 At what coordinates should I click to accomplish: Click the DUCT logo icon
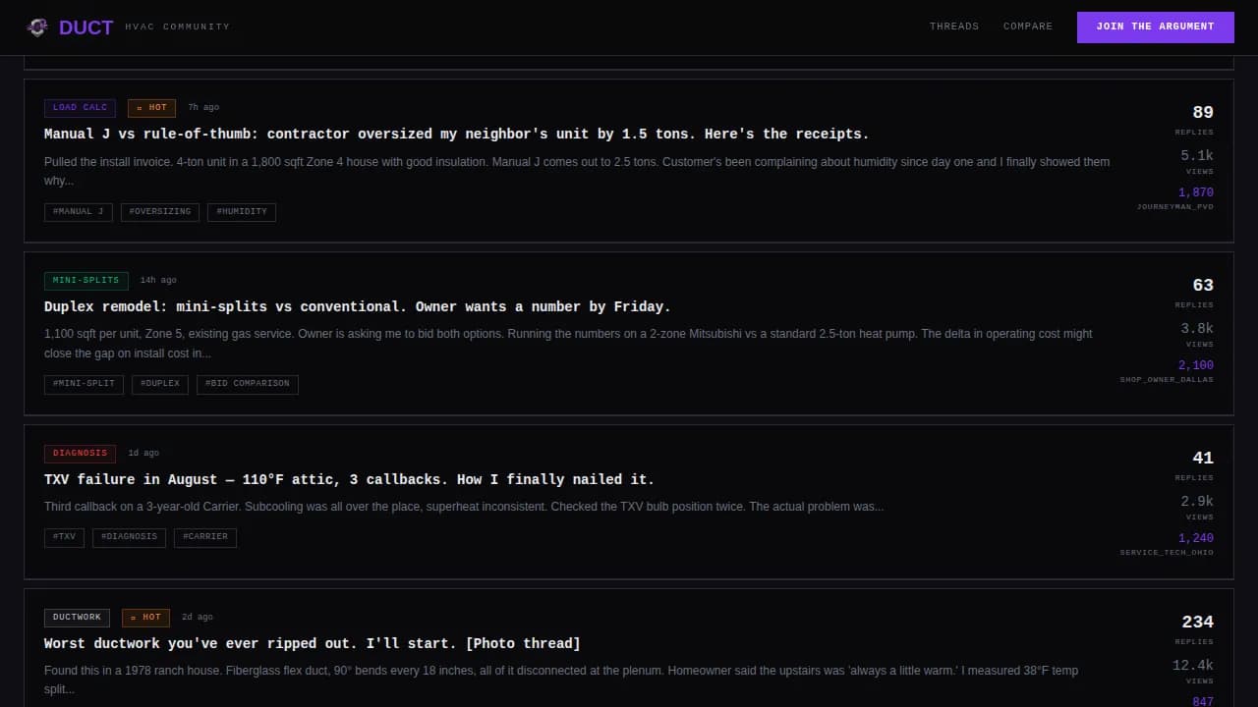click(x=37, y=27)
